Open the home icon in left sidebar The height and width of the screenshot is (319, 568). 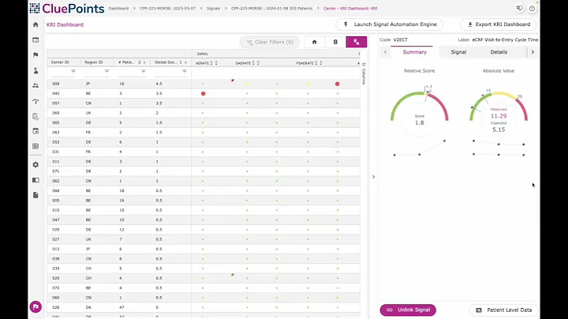[x=35, y=24]
